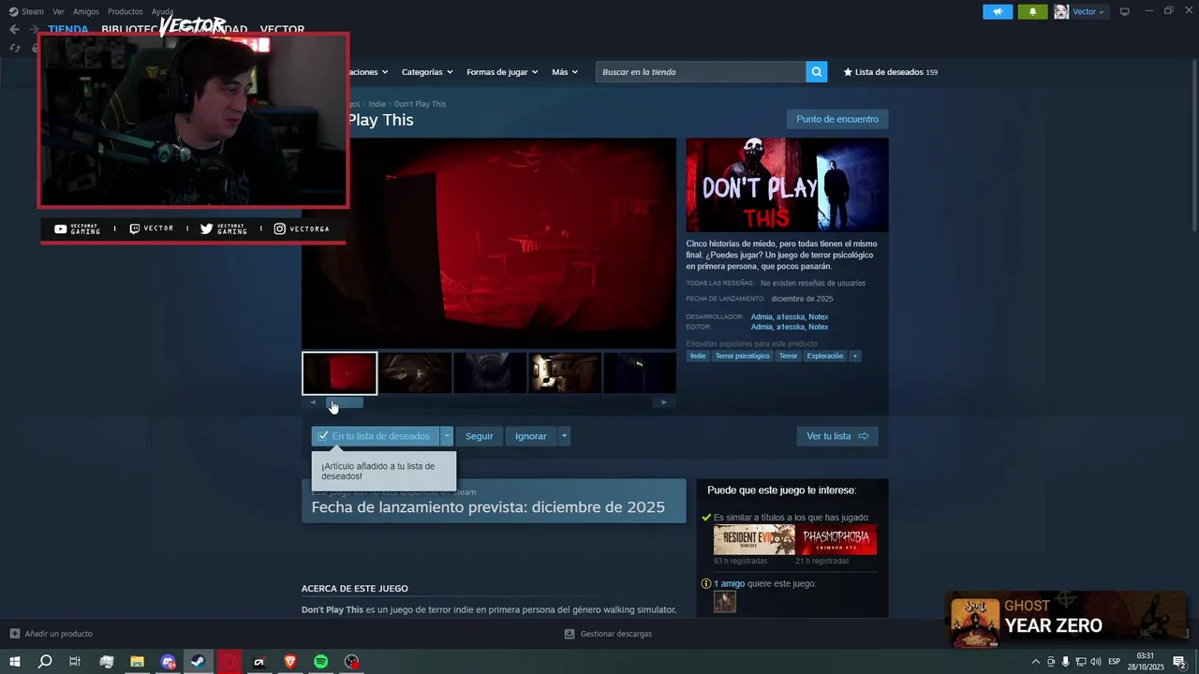Select the second screenshot thumbnail

[415, 374]
